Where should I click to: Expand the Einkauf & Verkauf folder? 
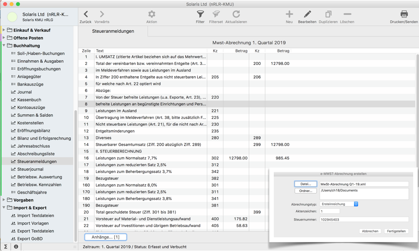coord(4,30)
